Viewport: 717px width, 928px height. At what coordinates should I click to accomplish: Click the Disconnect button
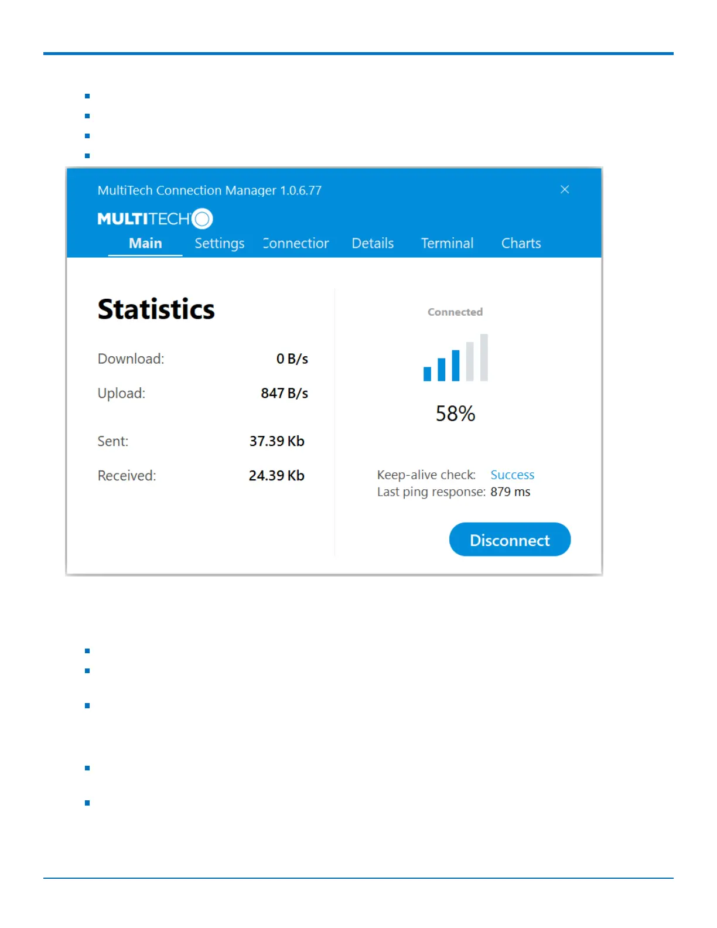(x=510, y=540)
